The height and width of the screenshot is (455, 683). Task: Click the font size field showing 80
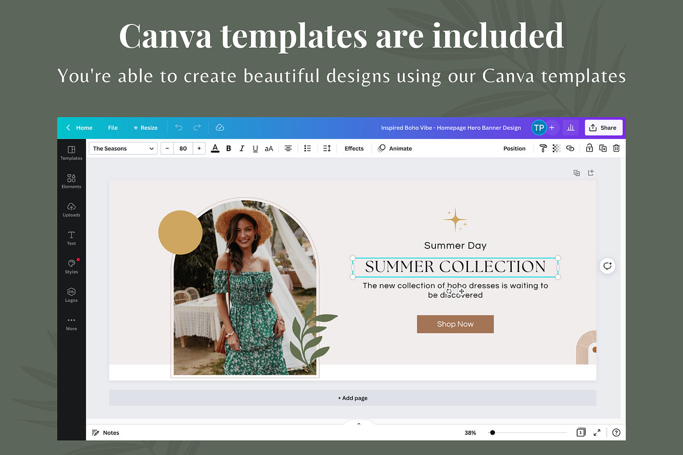[x=183, y=148]
